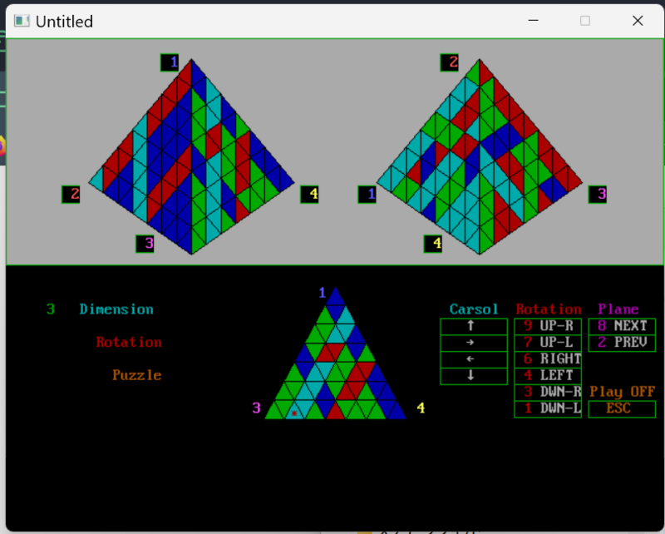Click vertex label 1 above left pyramid

(x=170, y=62)
